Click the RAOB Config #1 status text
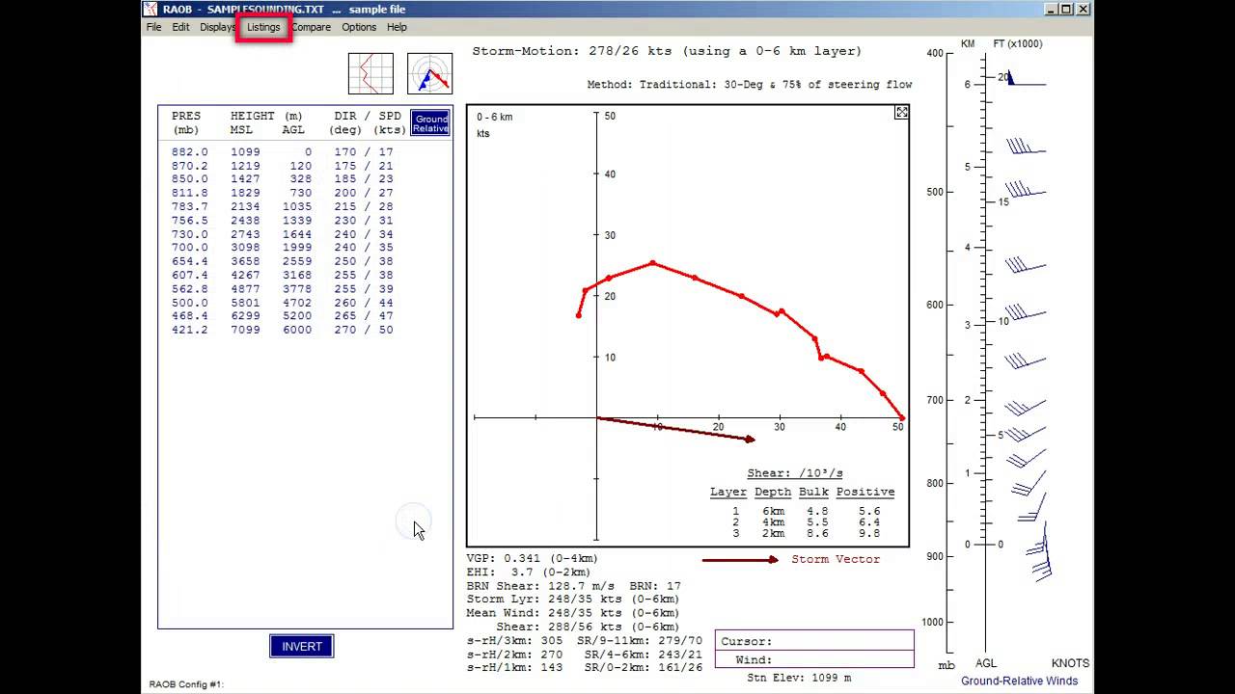This screenshot has width=1235, height=694. tap(186, 684)
